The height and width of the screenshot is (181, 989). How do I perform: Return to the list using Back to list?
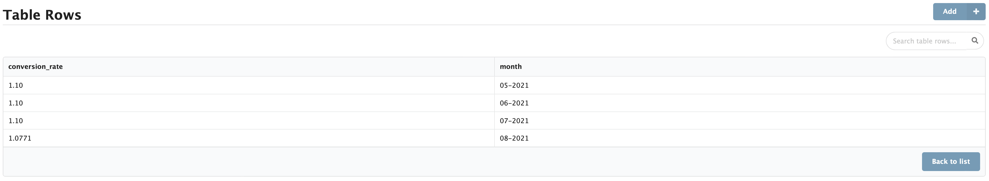951,161
